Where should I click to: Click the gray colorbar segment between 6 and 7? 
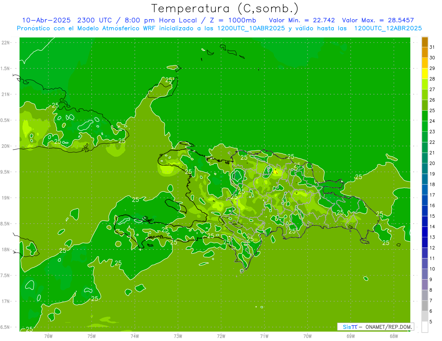click(425, 306)
